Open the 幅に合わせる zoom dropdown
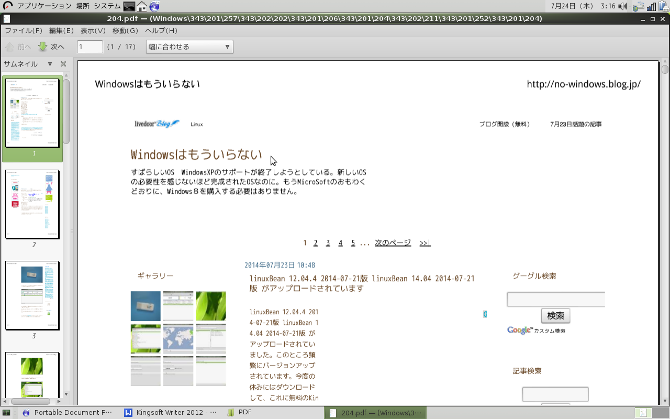This screenshot has height=419, width=670. [x=189, y=47]
